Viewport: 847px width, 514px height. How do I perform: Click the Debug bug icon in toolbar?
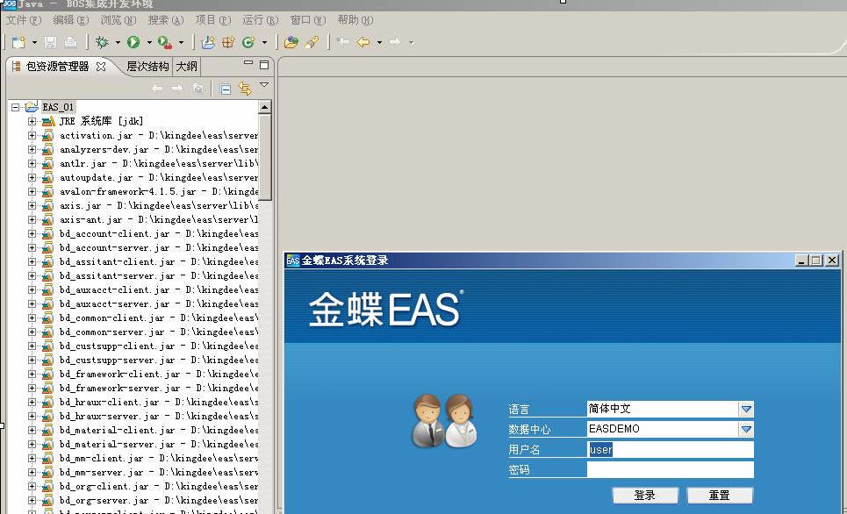coord(102,42)
